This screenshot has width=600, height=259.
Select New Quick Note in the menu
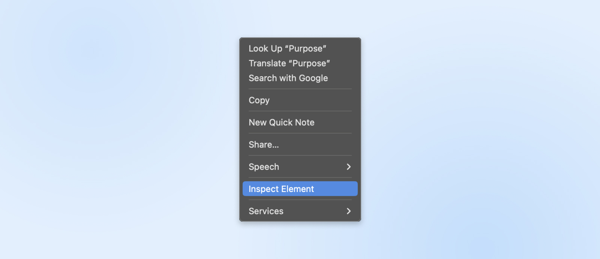(x=282, y=122)
